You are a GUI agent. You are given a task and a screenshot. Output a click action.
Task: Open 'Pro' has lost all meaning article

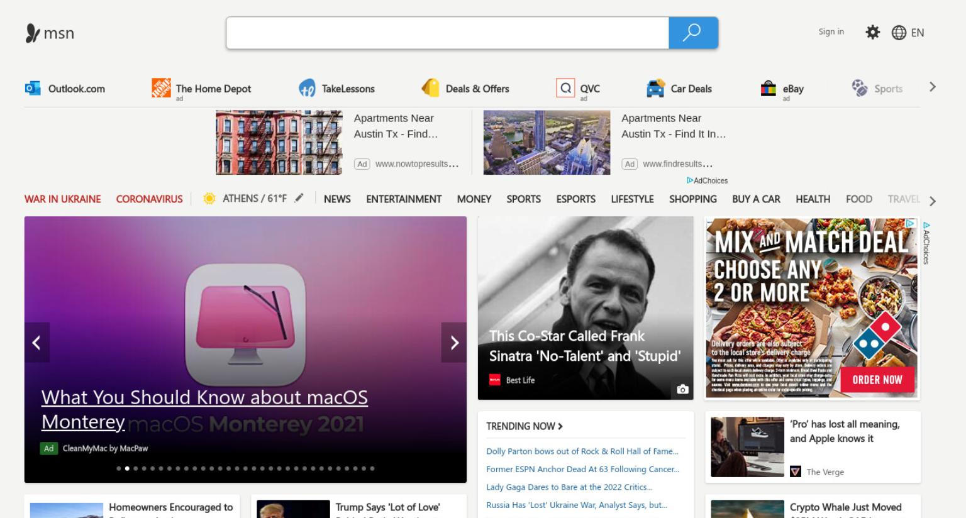coord(845,431)
